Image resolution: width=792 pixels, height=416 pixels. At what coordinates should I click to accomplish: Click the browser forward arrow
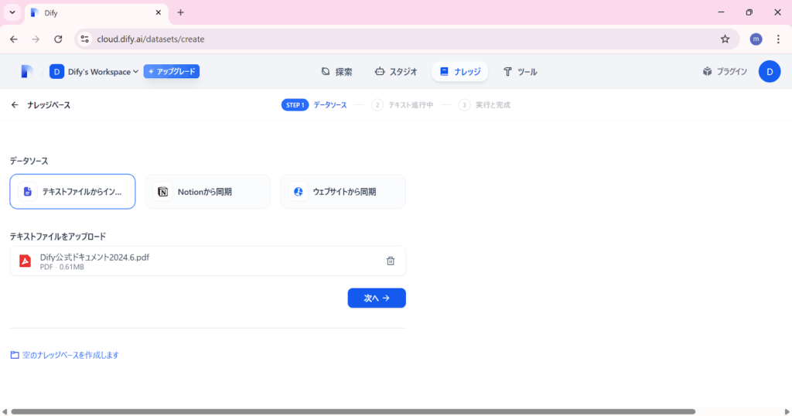(36, 39)
